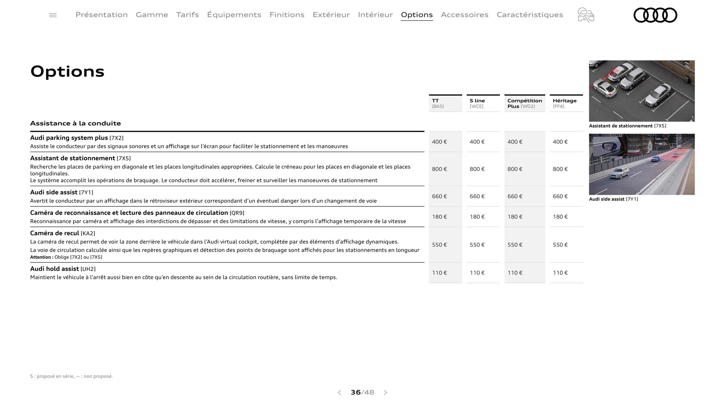Go to the previous page arrow
Image resolution: width=725 pixels, height=408 pixels.
coord(339,392)
